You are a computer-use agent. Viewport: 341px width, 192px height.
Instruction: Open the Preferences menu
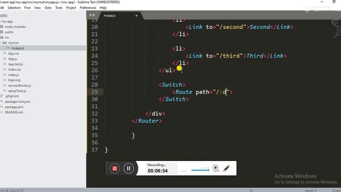point(87,7)
